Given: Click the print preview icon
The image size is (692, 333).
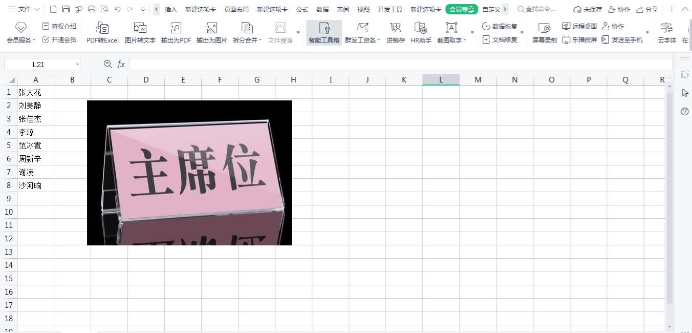Looking at the screenshot, I should [104, 9].
